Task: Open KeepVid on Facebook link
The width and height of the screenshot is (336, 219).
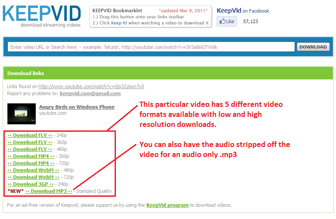Action: [x=243, y=11]
